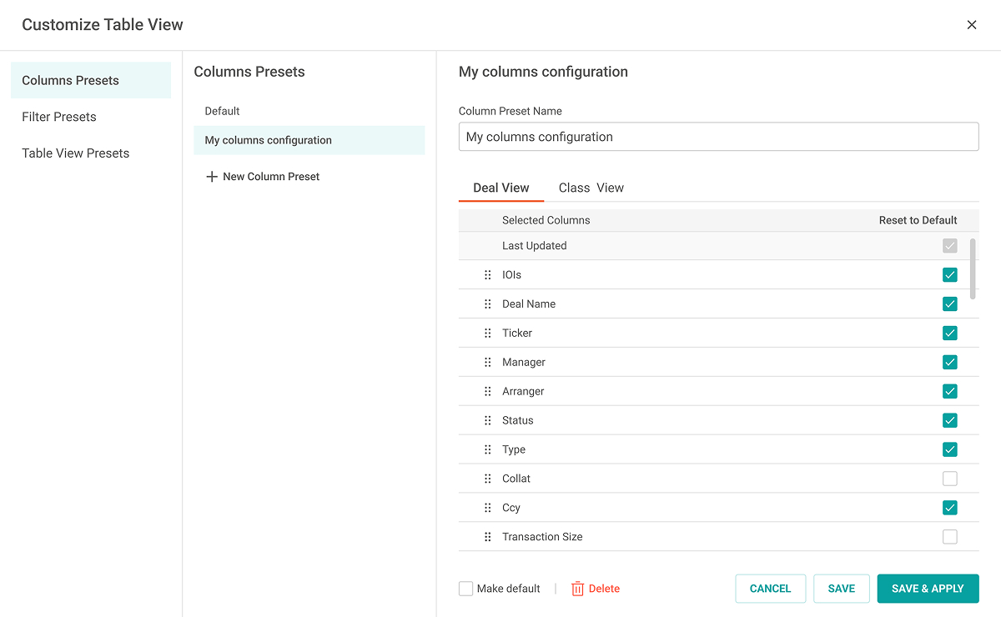Click the Type row label
Viewport: 1001px width, 617px height.
514,450
